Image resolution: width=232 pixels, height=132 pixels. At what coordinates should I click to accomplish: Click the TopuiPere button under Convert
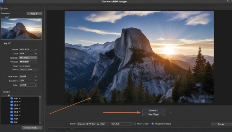pos(153,114)
